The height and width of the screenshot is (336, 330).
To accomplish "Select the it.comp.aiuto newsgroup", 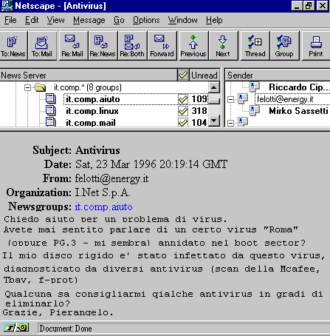I will (93, 99).
